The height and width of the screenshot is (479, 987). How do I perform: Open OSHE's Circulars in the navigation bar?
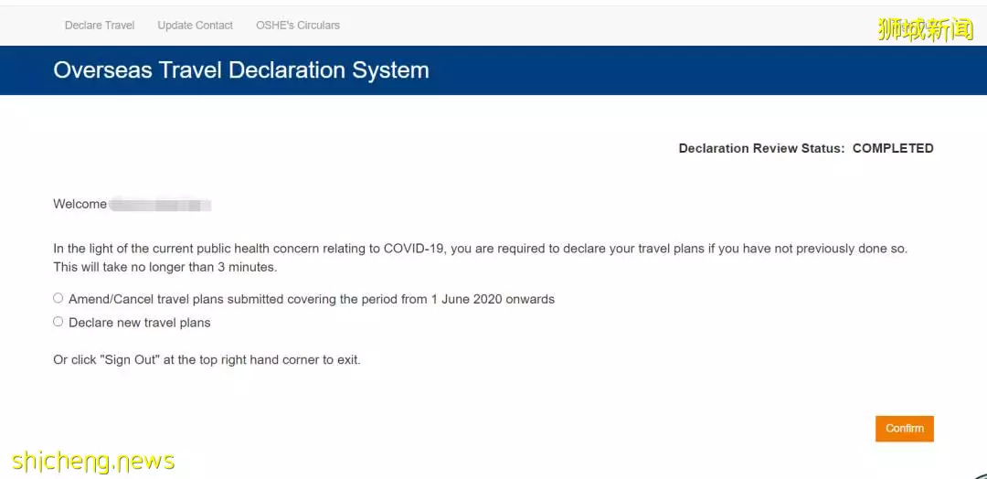coord(298,26)
